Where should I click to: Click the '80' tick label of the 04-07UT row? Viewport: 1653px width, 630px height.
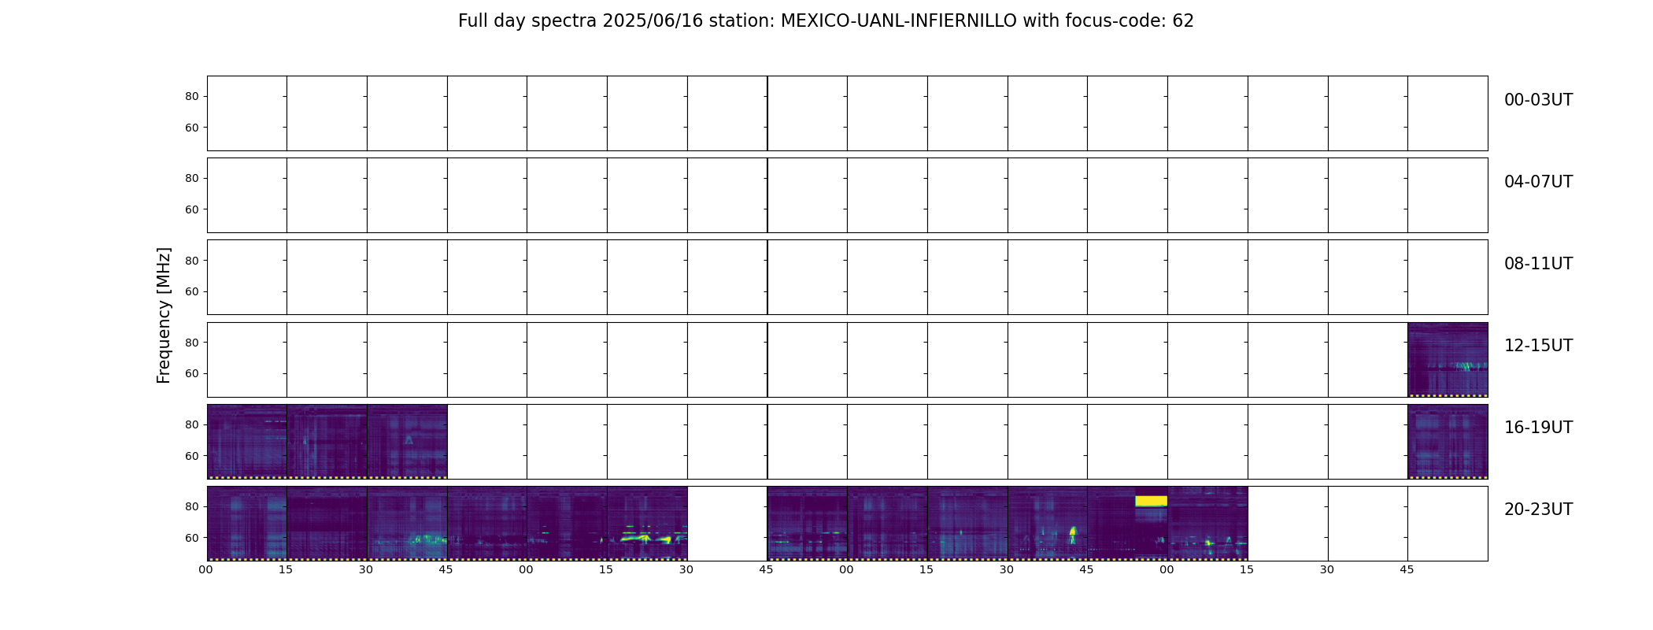coord(192,179)
